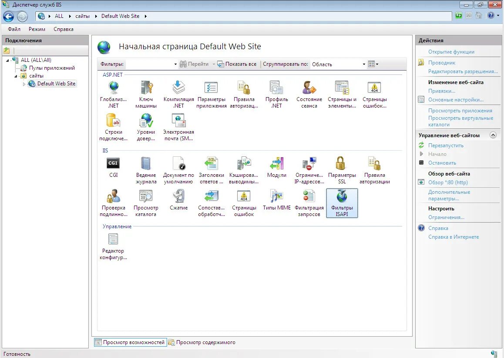
Task: Open Компиляция .NET settings
Action: pyautogui.click(x=179, y=95)
